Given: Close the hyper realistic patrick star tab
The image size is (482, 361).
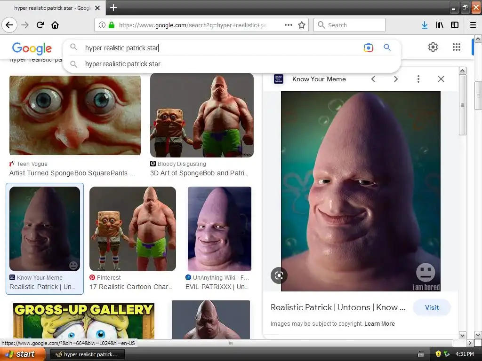Looking at the screenshot, I should tap(97, 8).
